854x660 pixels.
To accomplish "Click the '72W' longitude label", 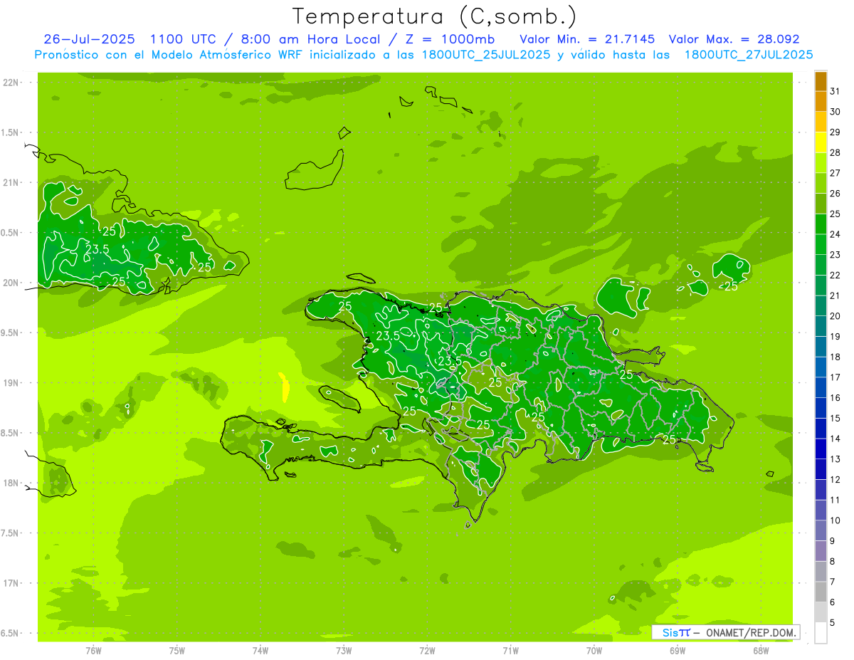I will 428,650.
